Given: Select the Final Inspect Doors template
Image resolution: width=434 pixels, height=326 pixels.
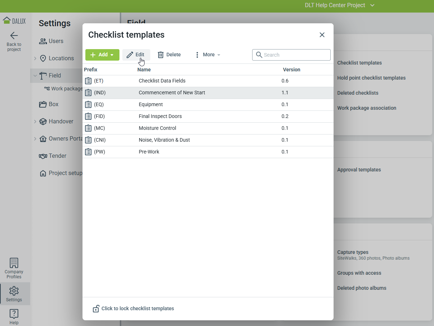Looking at the screenshot, I should pyautogui.click(x=160, y=116).
